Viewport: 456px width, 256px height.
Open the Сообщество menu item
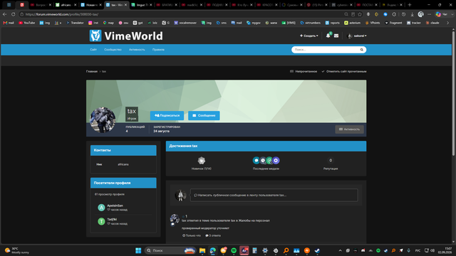click(x=113, y=50)
